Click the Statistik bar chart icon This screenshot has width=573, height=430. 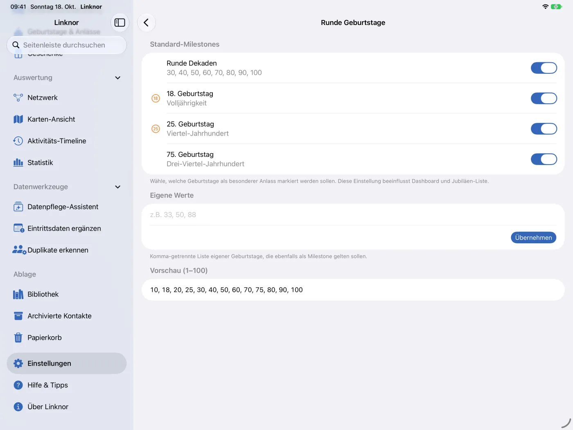pos(18,163)
